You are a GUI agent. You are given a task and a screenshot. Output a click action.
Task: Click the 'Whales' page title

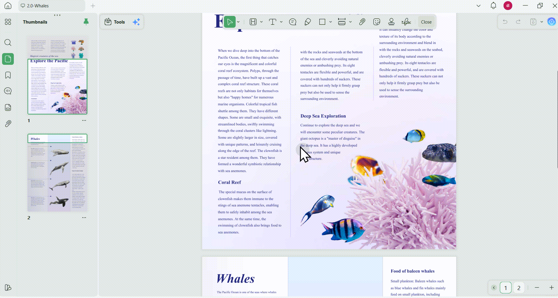235,279
